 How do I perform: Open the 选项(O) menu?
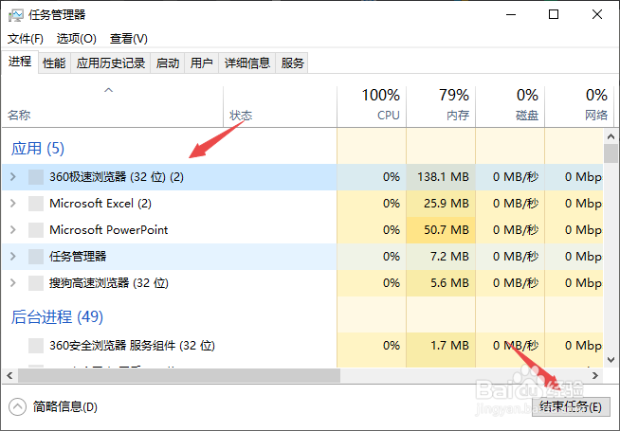click(x=76, y=39)
